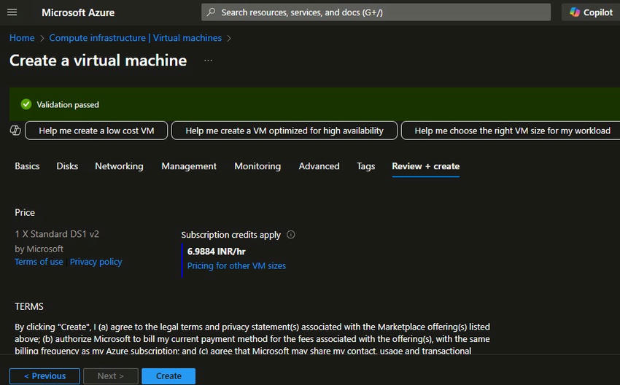Click the 6.9884 INR/hr price value

(217, 252)
